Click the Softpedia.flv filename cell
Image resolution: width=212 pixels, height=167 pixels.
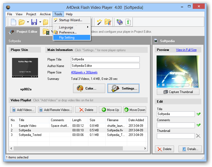point(115,130)
